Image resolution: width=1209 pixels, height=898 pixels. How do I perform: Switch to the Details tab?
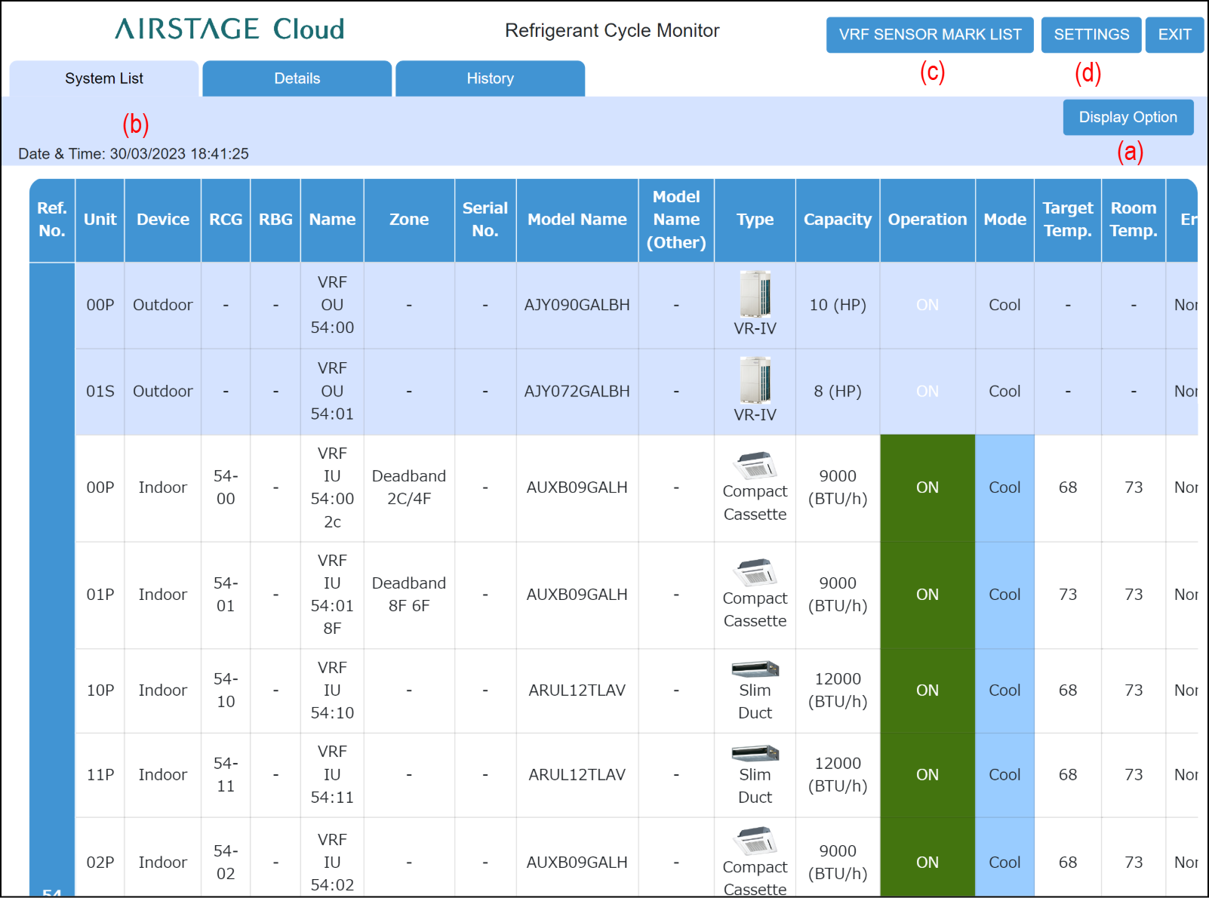(x=297, y=78)
